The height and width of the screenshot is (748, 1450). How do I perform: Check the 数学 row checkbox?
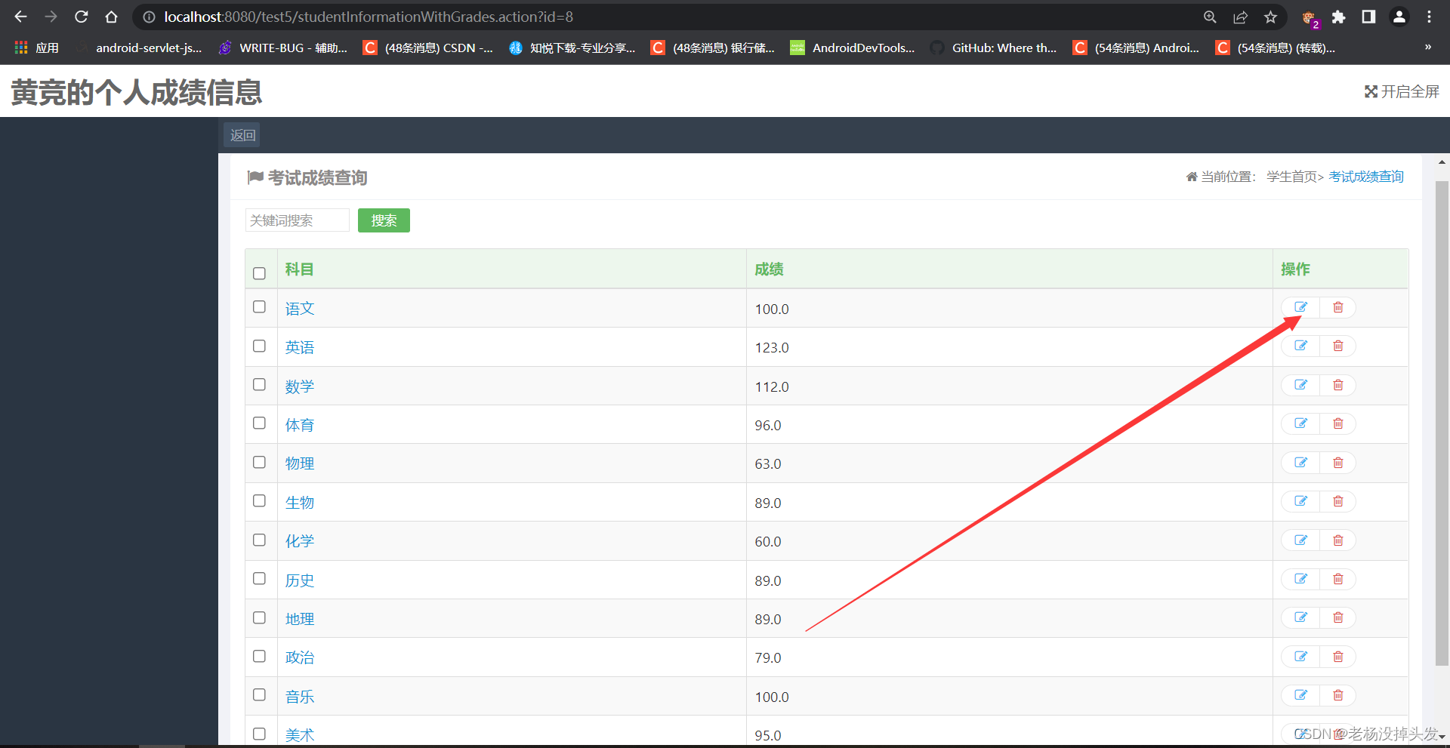point(259,385)
